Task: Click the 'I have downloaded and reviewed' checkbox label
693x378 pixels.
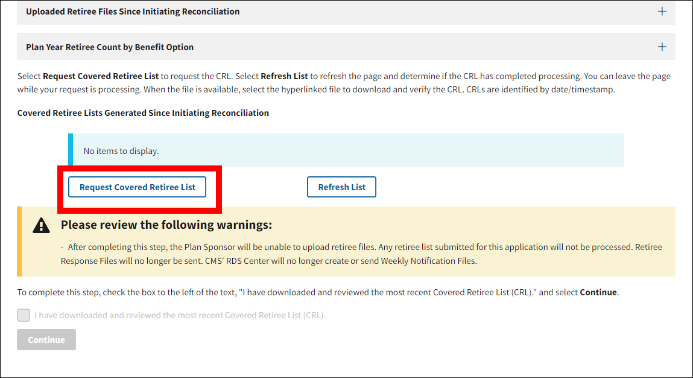Action: 180,315
